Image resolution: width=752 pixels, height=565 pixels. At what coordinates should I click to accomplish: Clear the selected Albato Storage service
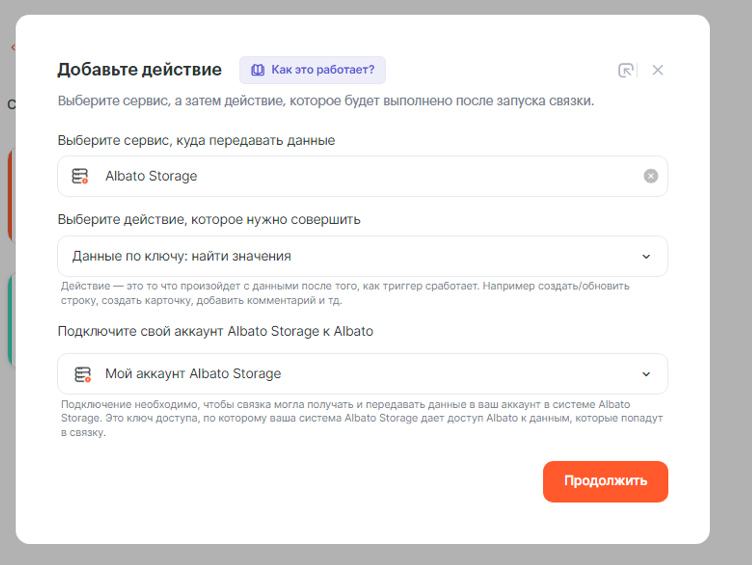(651, 176)
